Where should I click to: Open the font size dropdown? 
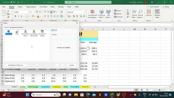[x=35, y=12]
